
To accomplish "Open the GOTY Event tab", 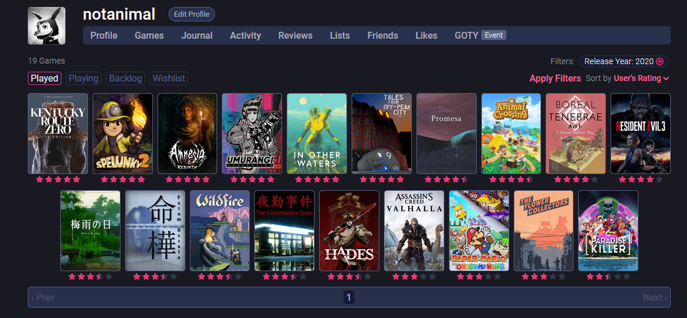I will (x=480, y=35).
